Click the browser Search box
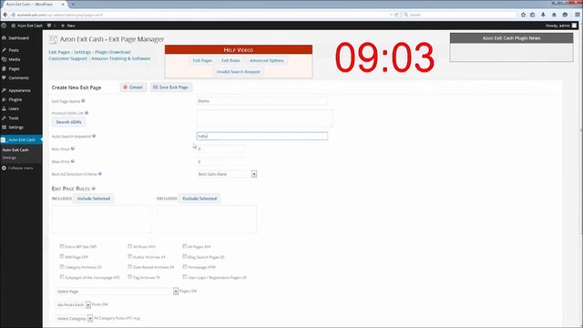The width and height of the screenshot is (583, 328). coord(460,15)
